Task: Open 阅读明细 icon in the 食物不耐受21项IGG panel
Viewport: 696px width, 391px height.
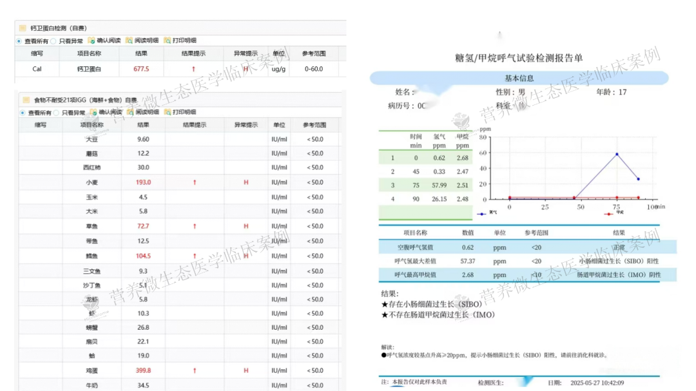Action: click(x=130, y=112)
